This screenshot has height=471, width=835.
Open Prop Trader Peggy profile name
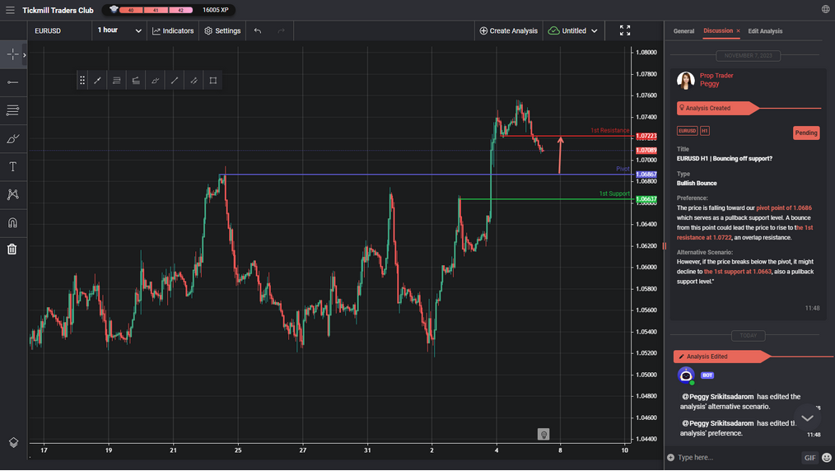pos(716,80)
